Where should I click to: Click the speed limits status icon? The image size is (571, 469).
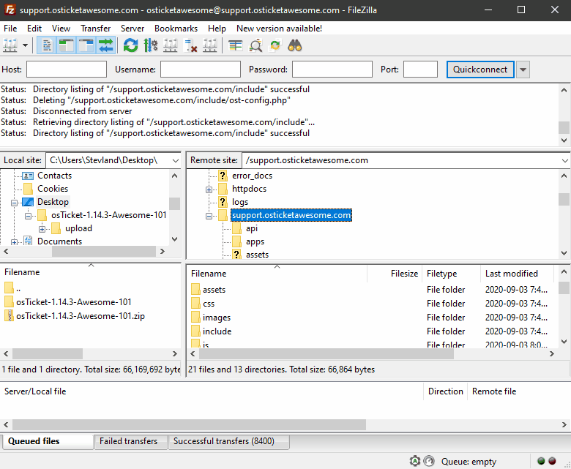coord(429,461)
